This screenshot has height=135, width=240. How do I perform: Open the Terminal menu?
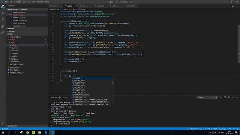[x=40, y=2]
